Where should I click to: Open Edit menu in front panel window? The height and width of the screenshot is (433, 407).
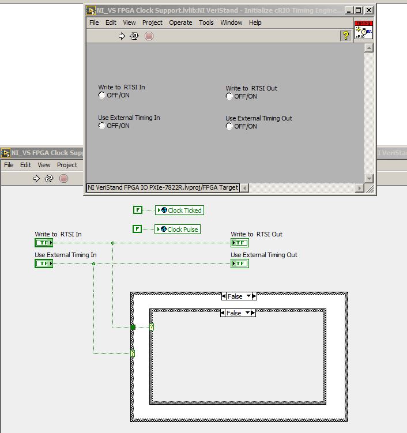pyautogui.click(x=111, y=22)
